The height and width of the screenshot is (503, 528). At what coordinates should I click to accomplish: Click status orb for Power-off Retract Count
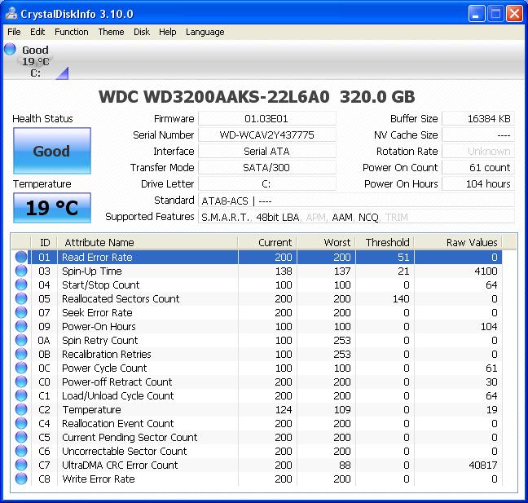(21, 382)
